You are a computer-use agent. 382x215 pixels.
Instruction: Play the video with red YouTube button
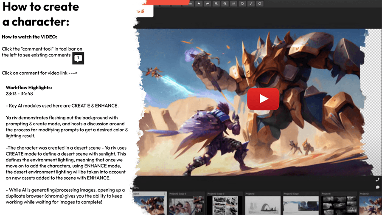263,99
